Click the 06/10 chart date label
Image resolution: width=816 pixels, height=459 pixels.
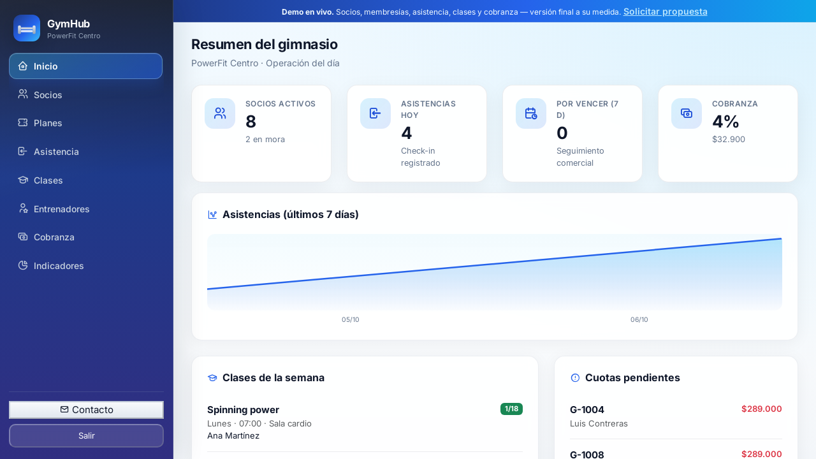pos(639,319)
